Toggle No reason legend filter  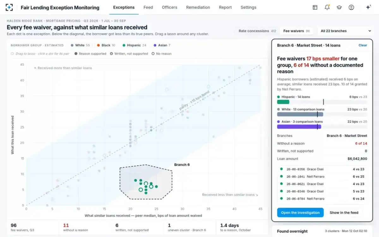[x=162, y=54]
